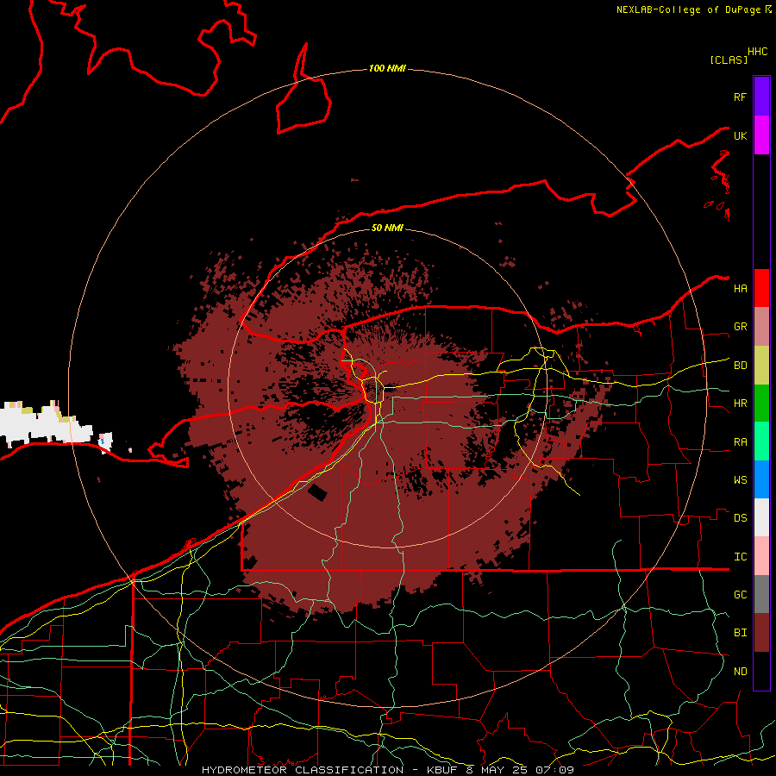Click the UK magenta color swatch in legend
Viewport: 776px width, 776px height.
pyautogui.click(x=761, y=135)
